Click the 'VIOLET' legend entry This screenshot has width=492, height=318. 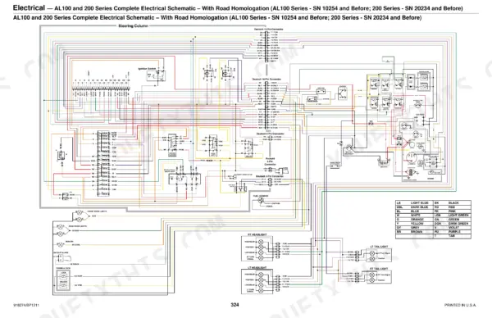[453, 227]
